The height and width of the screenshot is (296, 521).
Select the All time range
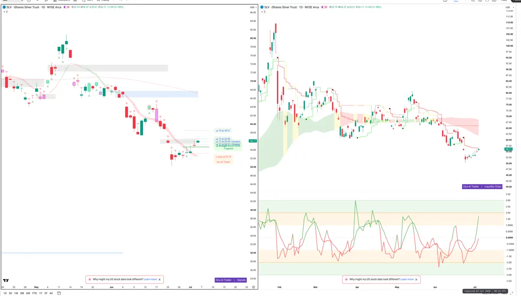point(51,293)
